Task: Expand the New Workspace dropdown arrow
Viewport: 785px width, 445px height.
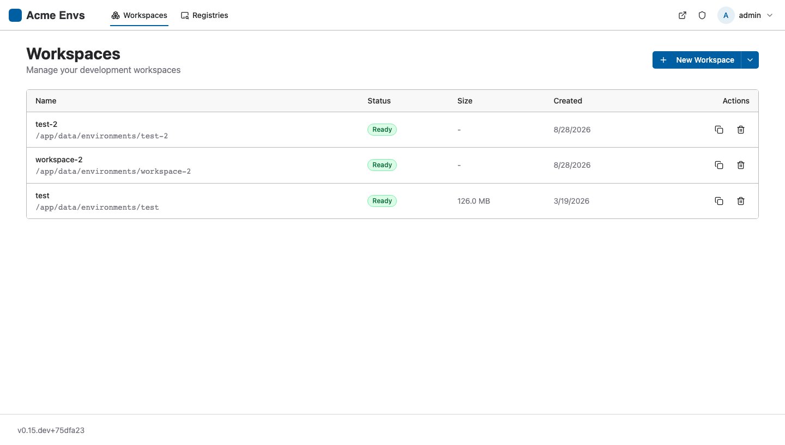Action: (x=750, y=60)
